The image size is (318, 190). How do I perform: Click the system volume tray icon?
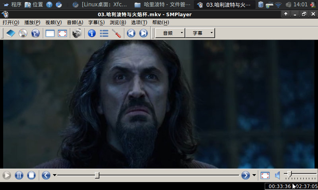[288, 5]
